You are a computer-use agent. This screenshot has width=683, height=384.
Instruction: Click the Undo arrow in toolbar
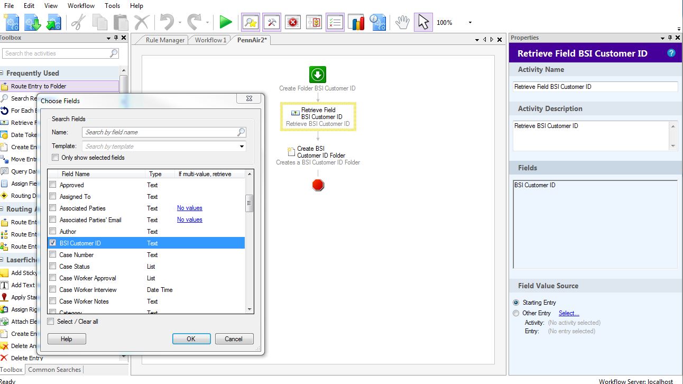167,22
